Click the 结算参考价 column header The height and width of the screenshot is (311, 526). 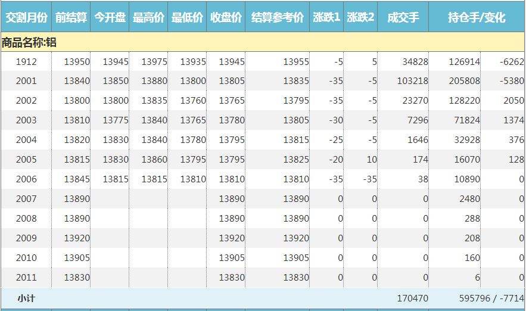277,17
